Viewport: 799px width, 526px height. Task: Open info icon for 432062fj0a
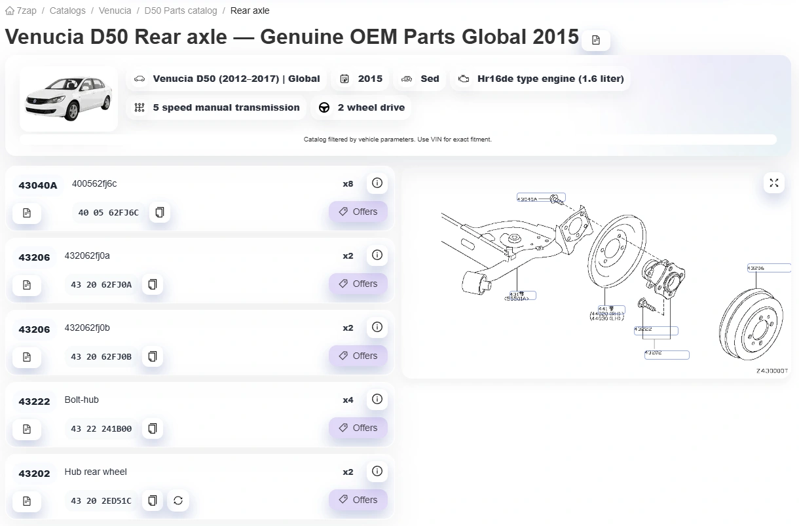(x=377, y=255)
